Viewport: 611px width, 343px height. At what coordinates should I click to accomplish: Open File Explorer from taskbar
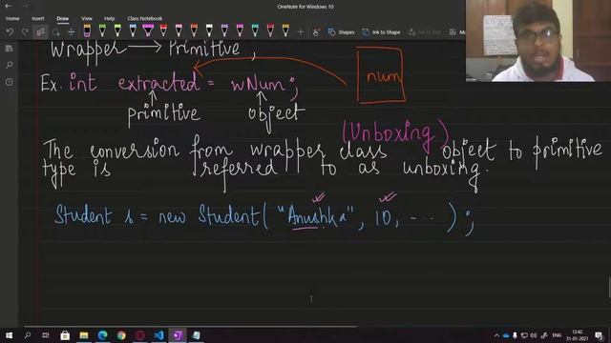[x=84, y=335]
